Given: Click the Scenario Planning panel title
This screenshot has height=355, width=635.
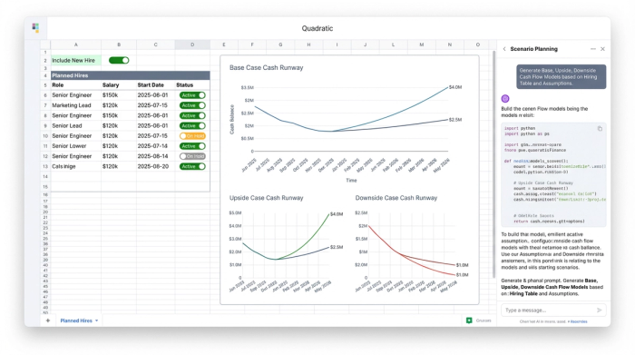Looking at the screenshot, I should click(x=533, y=49).
